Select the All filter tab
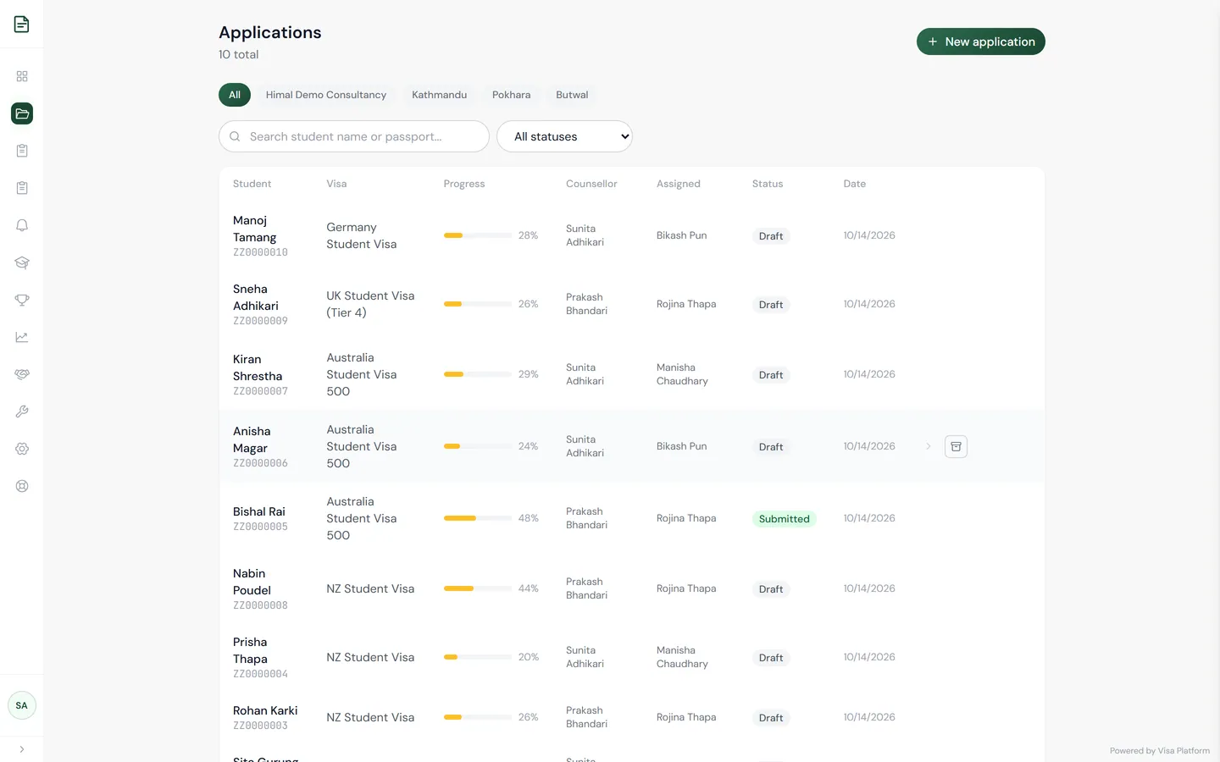Screen dimensions: 1220x762 click(x=235, y=95)
